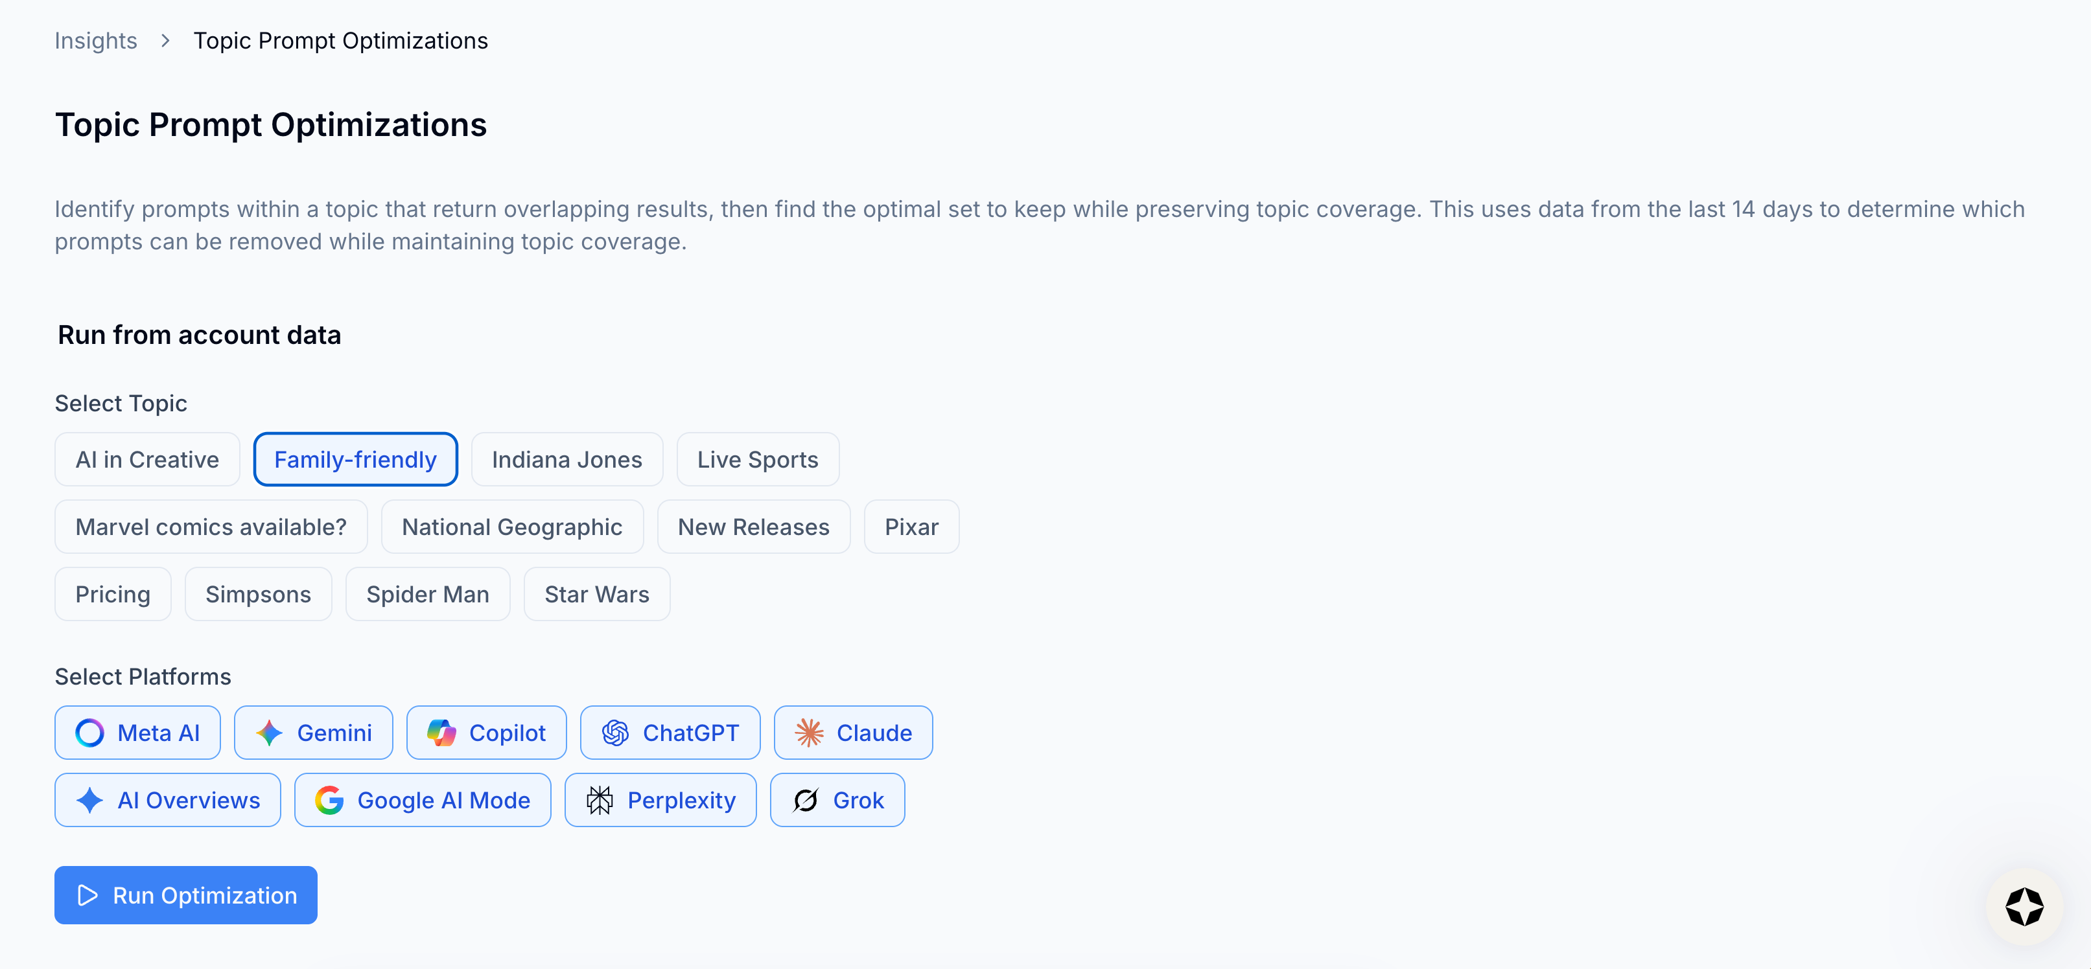Select the Pricing topic chip
The height and width of the screenshot is (969, 2091).
(113, 595)
